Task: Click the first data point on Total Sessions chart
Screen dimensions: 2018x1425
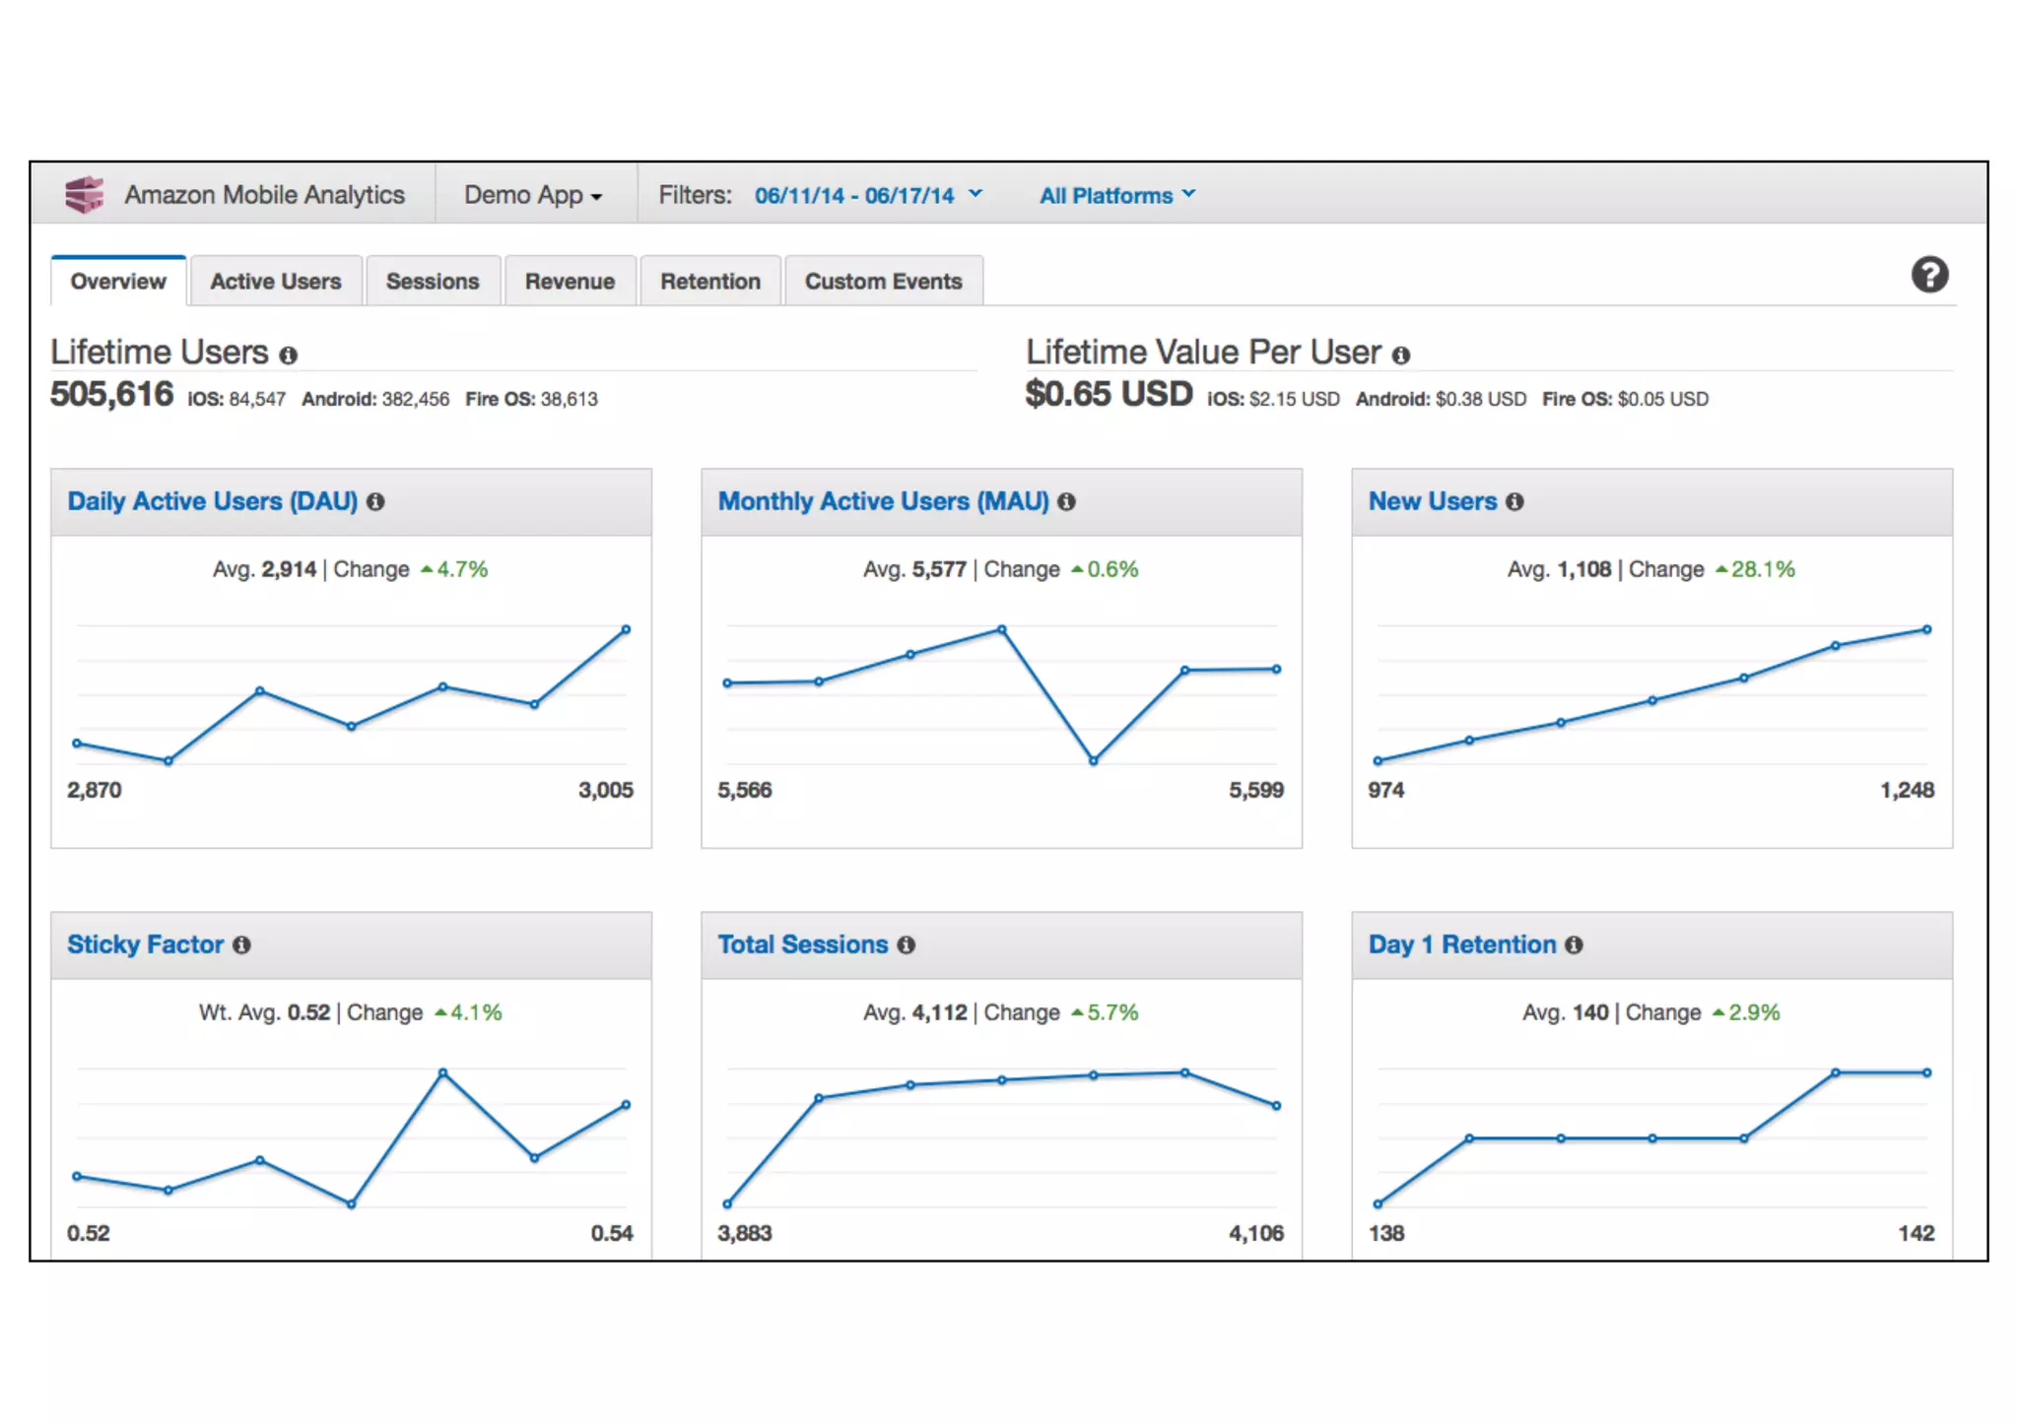Action: [x=727, y=1203]
